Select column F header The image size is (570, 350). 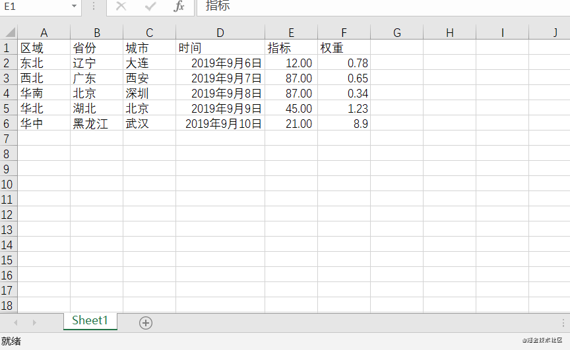point(344,33)
